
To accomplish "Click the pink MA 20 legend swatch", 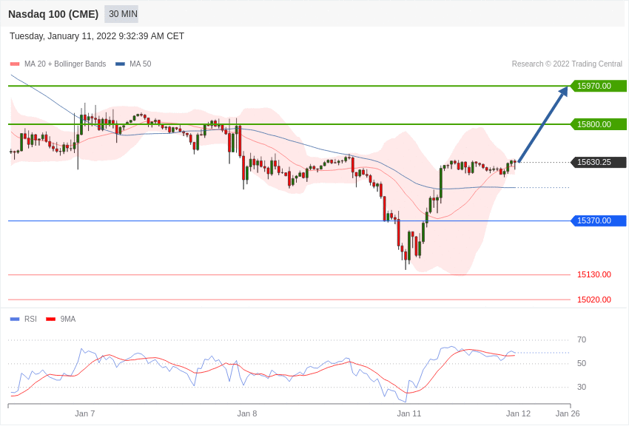I will [15, 64].
